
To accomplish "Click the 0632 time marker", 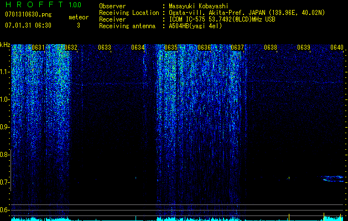I will pos(71,48).
